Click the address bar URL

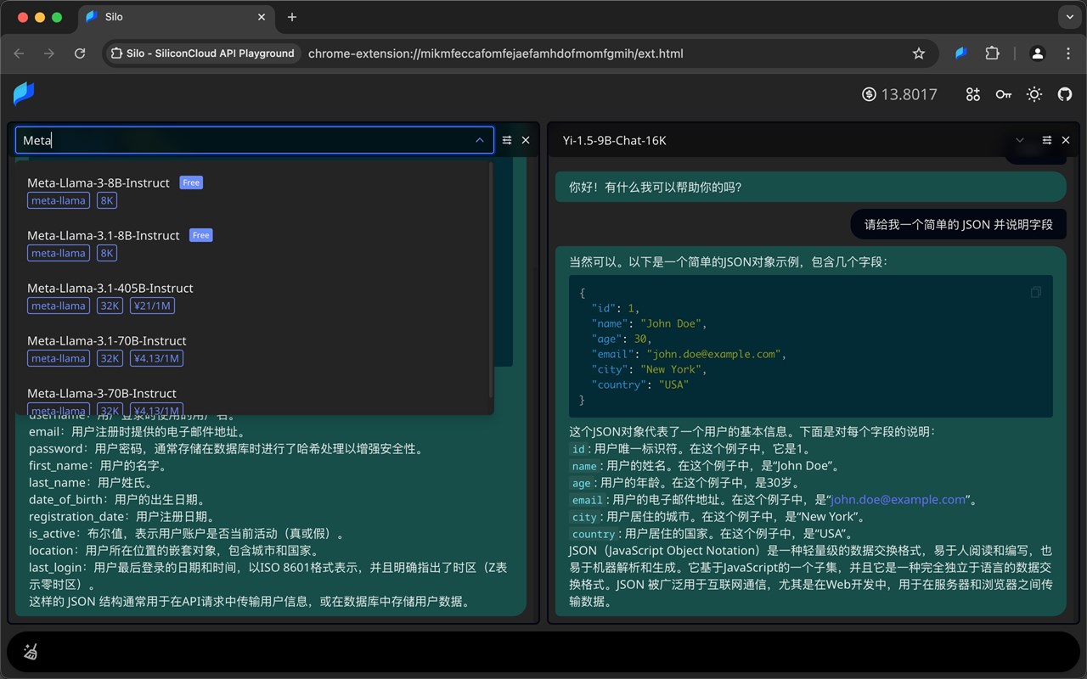click(x=496, y=53)
